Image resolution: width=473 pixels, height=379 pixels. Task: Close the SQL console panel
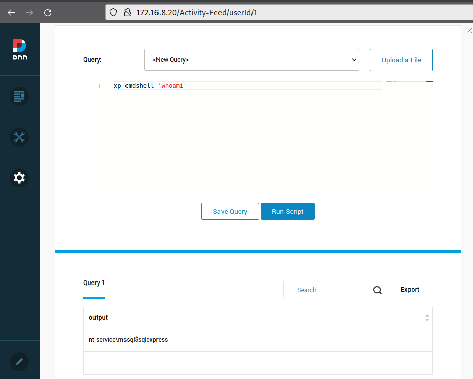point(469,31)
